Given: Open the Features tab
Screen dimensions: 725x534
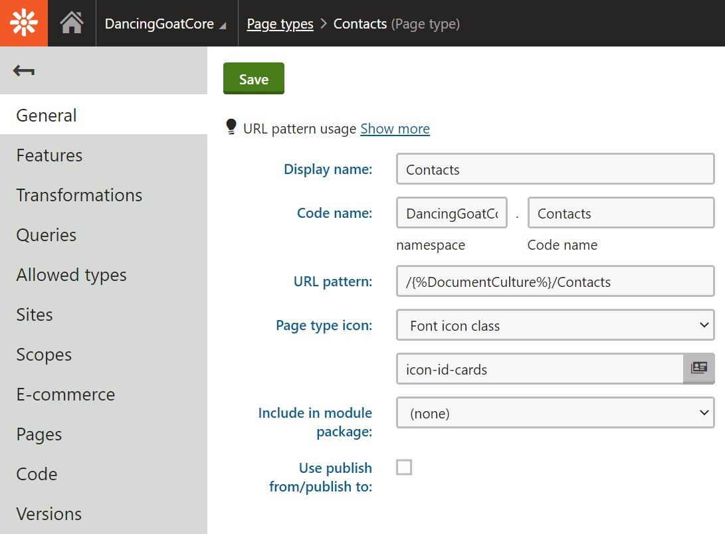Looking at the screenshot, I should point(104,155).
